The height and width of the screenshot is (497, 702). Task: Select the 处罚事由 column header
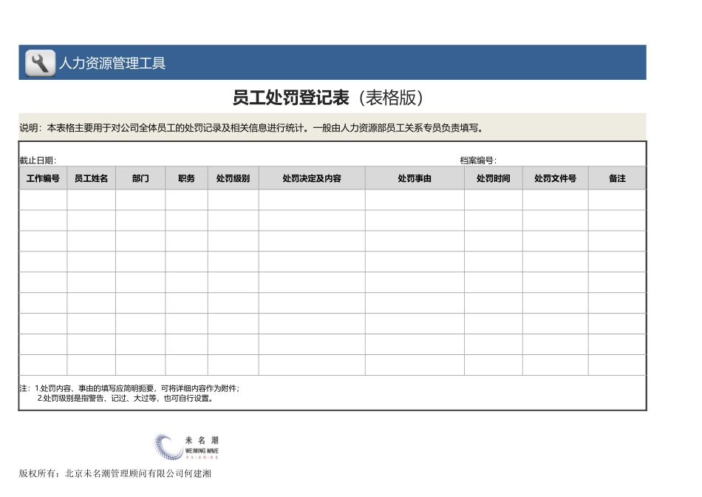click(415, 177)
